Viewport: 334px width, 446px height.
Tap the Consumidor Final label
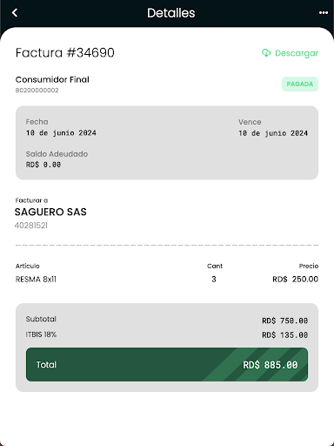point(52,79)
